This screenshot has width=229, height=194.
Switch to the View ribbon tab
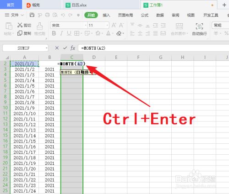click(x=191, y=15)
